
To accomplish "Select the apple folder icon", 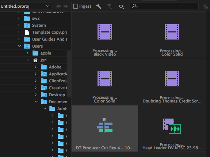I will coord(35,53).
